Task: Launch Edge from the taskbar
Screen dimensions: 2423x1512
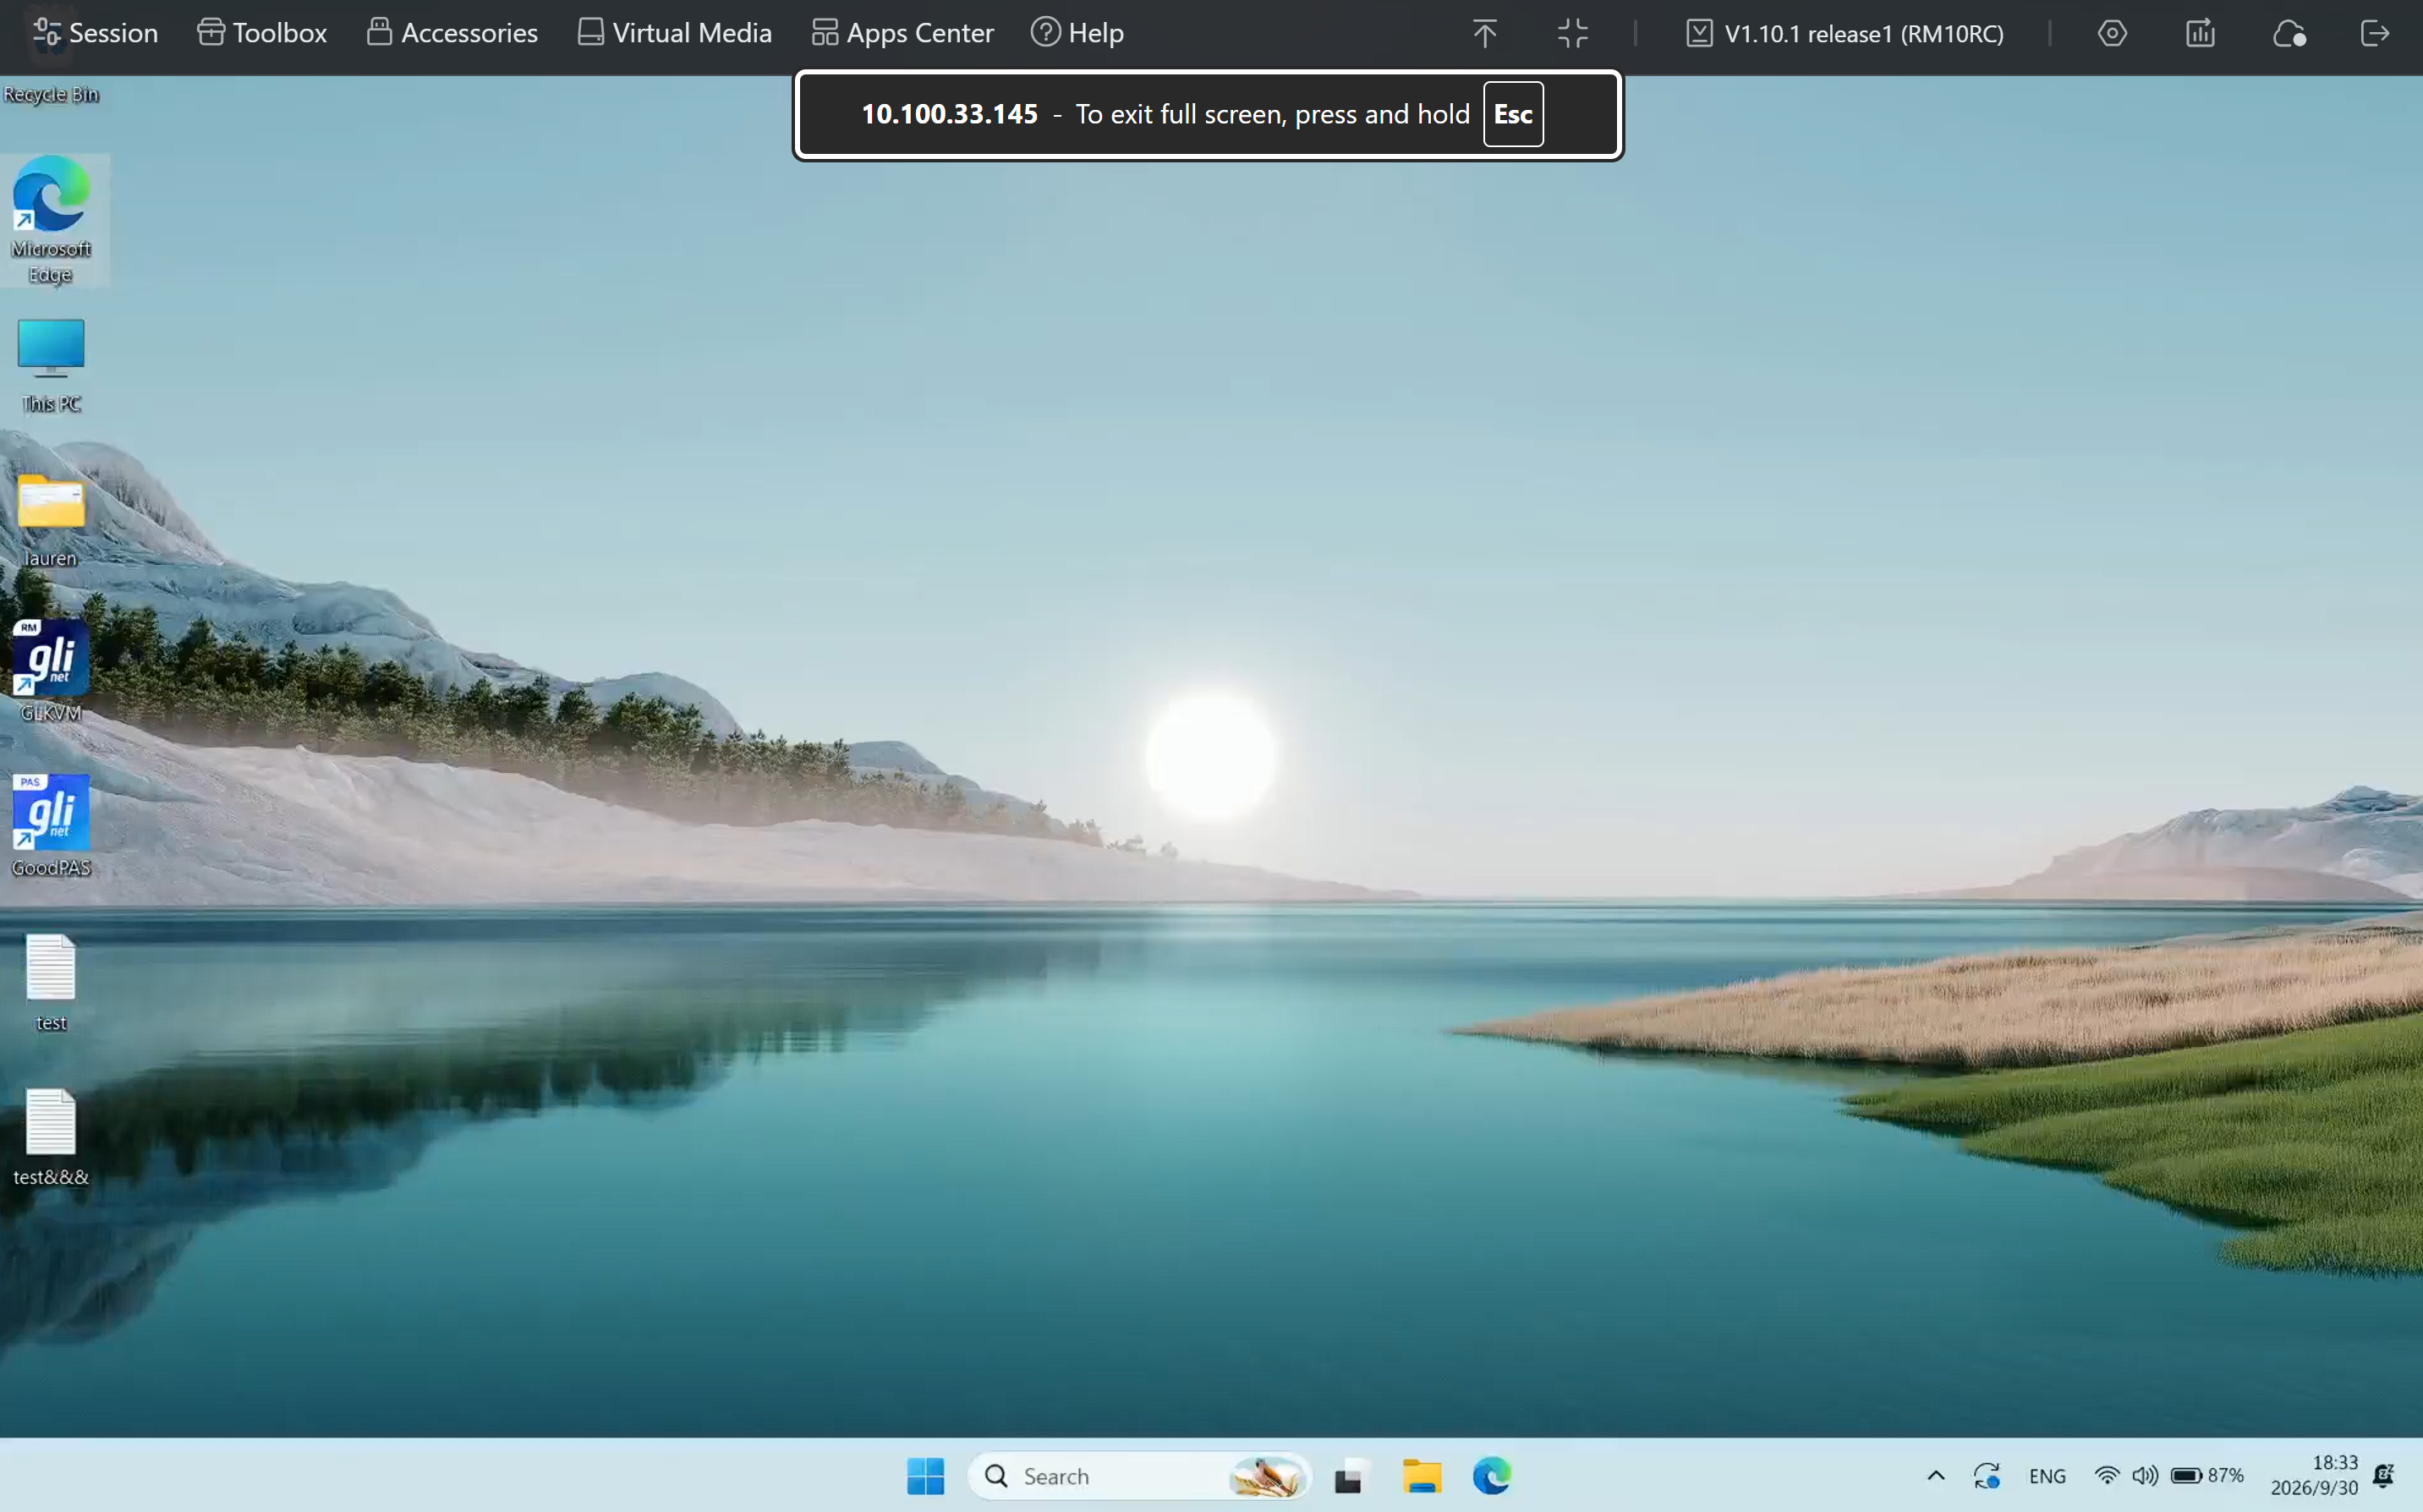Action: (1492, 1476)
